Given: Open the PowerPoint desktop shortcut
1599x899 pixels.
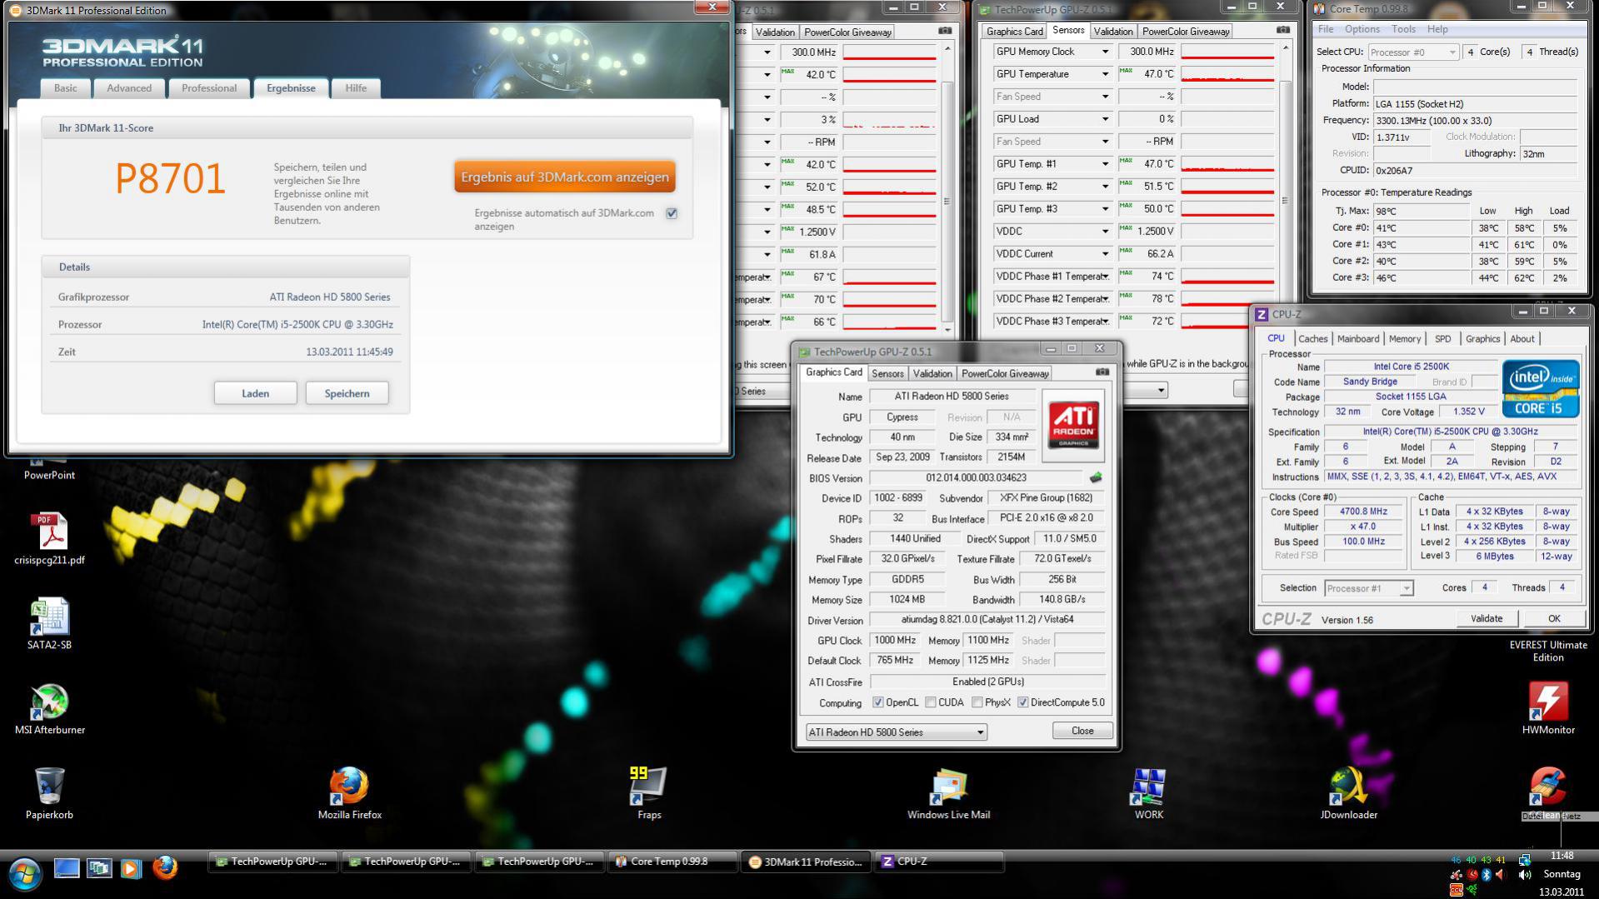Looking at the screenshot, I should click(49, 468).
